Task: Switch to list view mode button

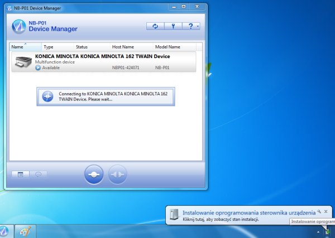Action: [21, 174]
